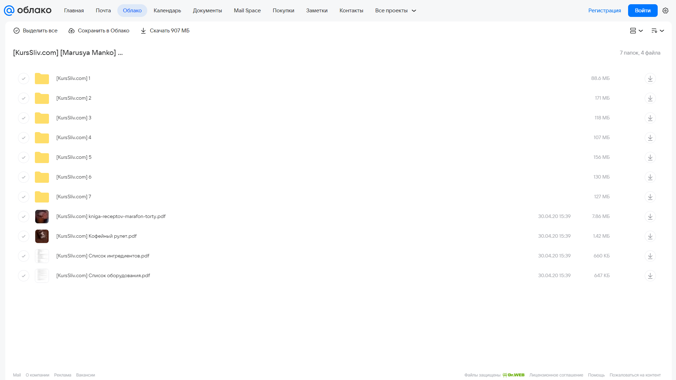Open the [KursSliv.com] 3 folder icon

[x=42, y=118]
